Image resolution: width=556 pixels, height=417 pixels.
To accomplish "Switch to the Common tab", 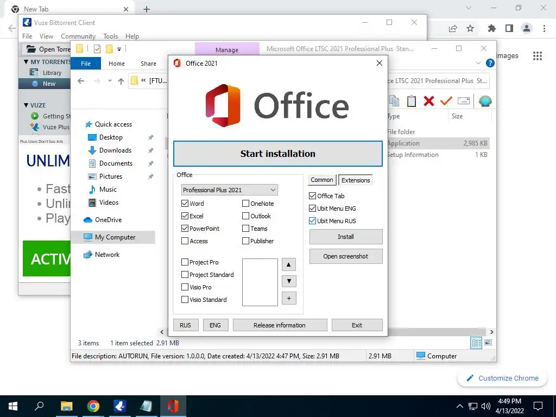I will (x=321, y=180).
